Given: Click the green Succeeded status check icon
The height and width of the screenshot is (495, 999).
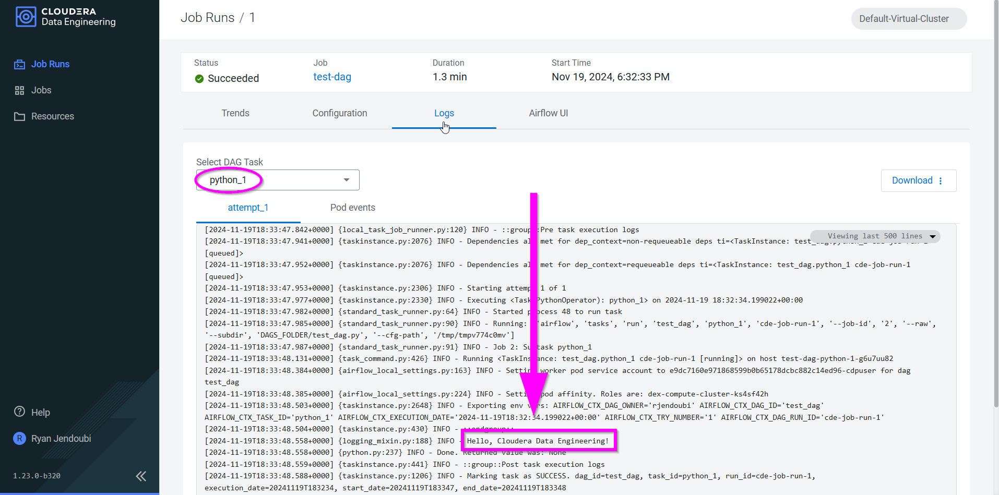Looking at the screenshot, I should pos(199,79).
